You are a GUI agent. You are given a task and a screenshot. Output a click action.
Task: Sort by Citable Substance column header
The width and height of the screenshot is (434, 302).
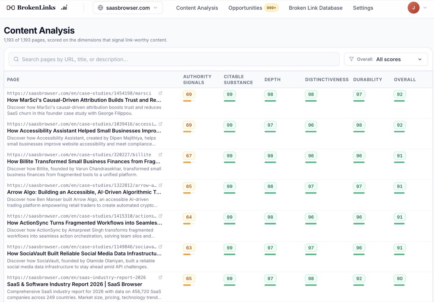coord(238,80)
